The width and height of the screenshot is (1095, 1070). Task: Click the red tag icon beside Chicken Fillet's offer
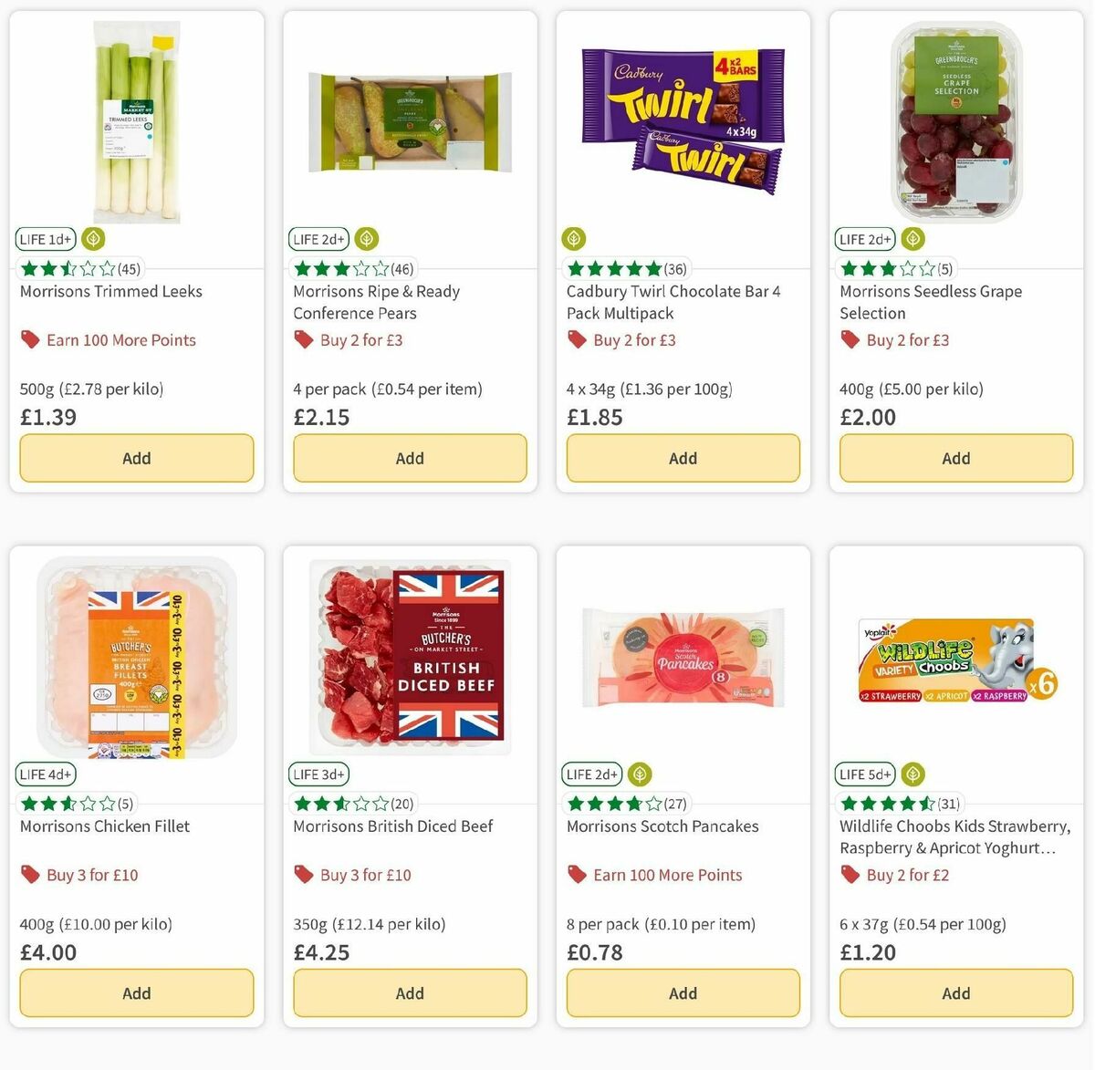30,874
